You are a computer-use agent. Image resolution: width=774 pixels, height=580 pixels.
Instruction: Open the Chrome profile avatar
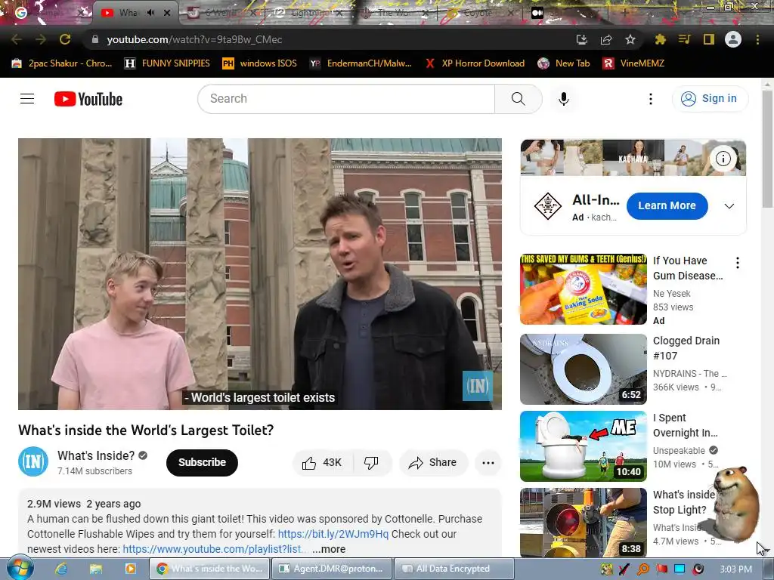[x=733, y=39]
